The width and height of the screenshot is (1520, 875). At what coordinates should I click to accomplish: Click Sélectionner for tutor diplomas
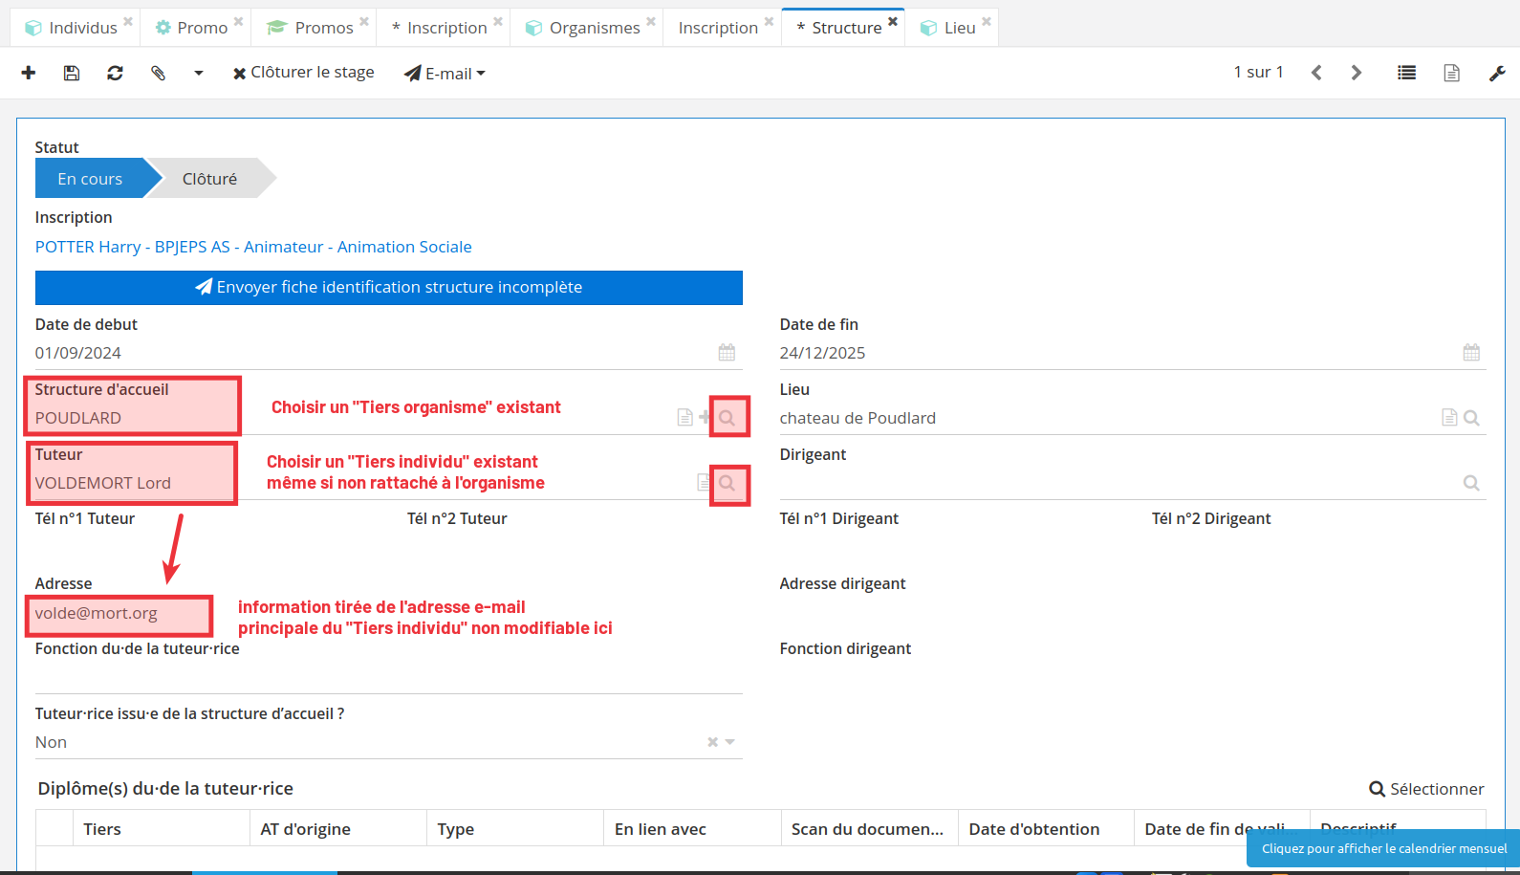click(1426, 789)
